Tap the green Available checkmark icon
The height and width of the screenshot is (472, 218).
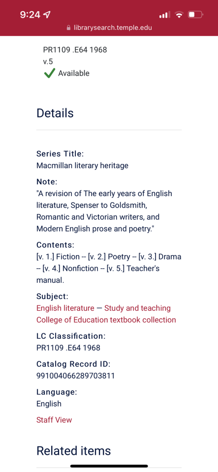pos(49,73)
